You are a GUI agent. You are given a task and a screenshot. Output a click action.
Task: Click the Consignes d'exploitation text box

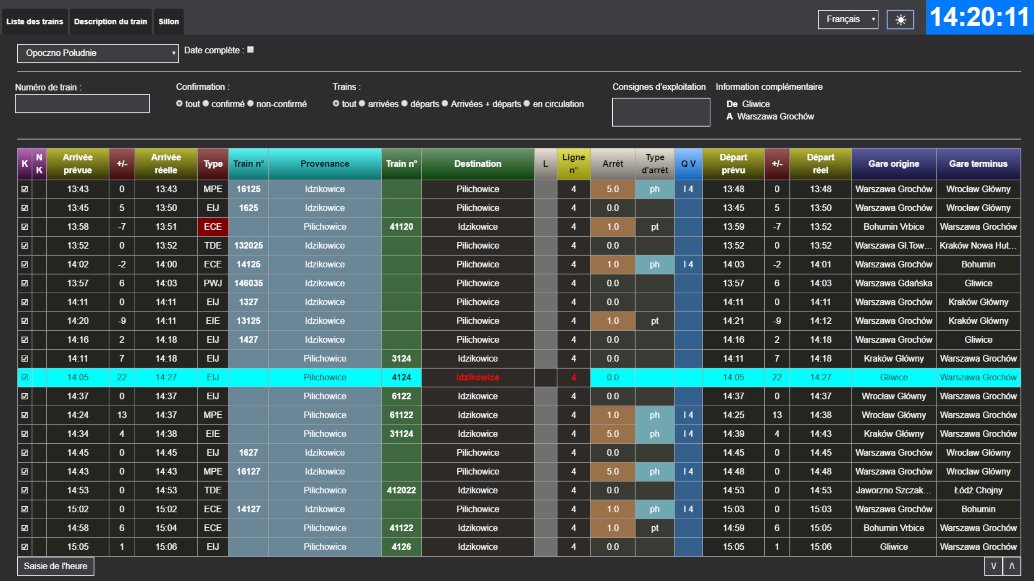(x=661, y=112)
